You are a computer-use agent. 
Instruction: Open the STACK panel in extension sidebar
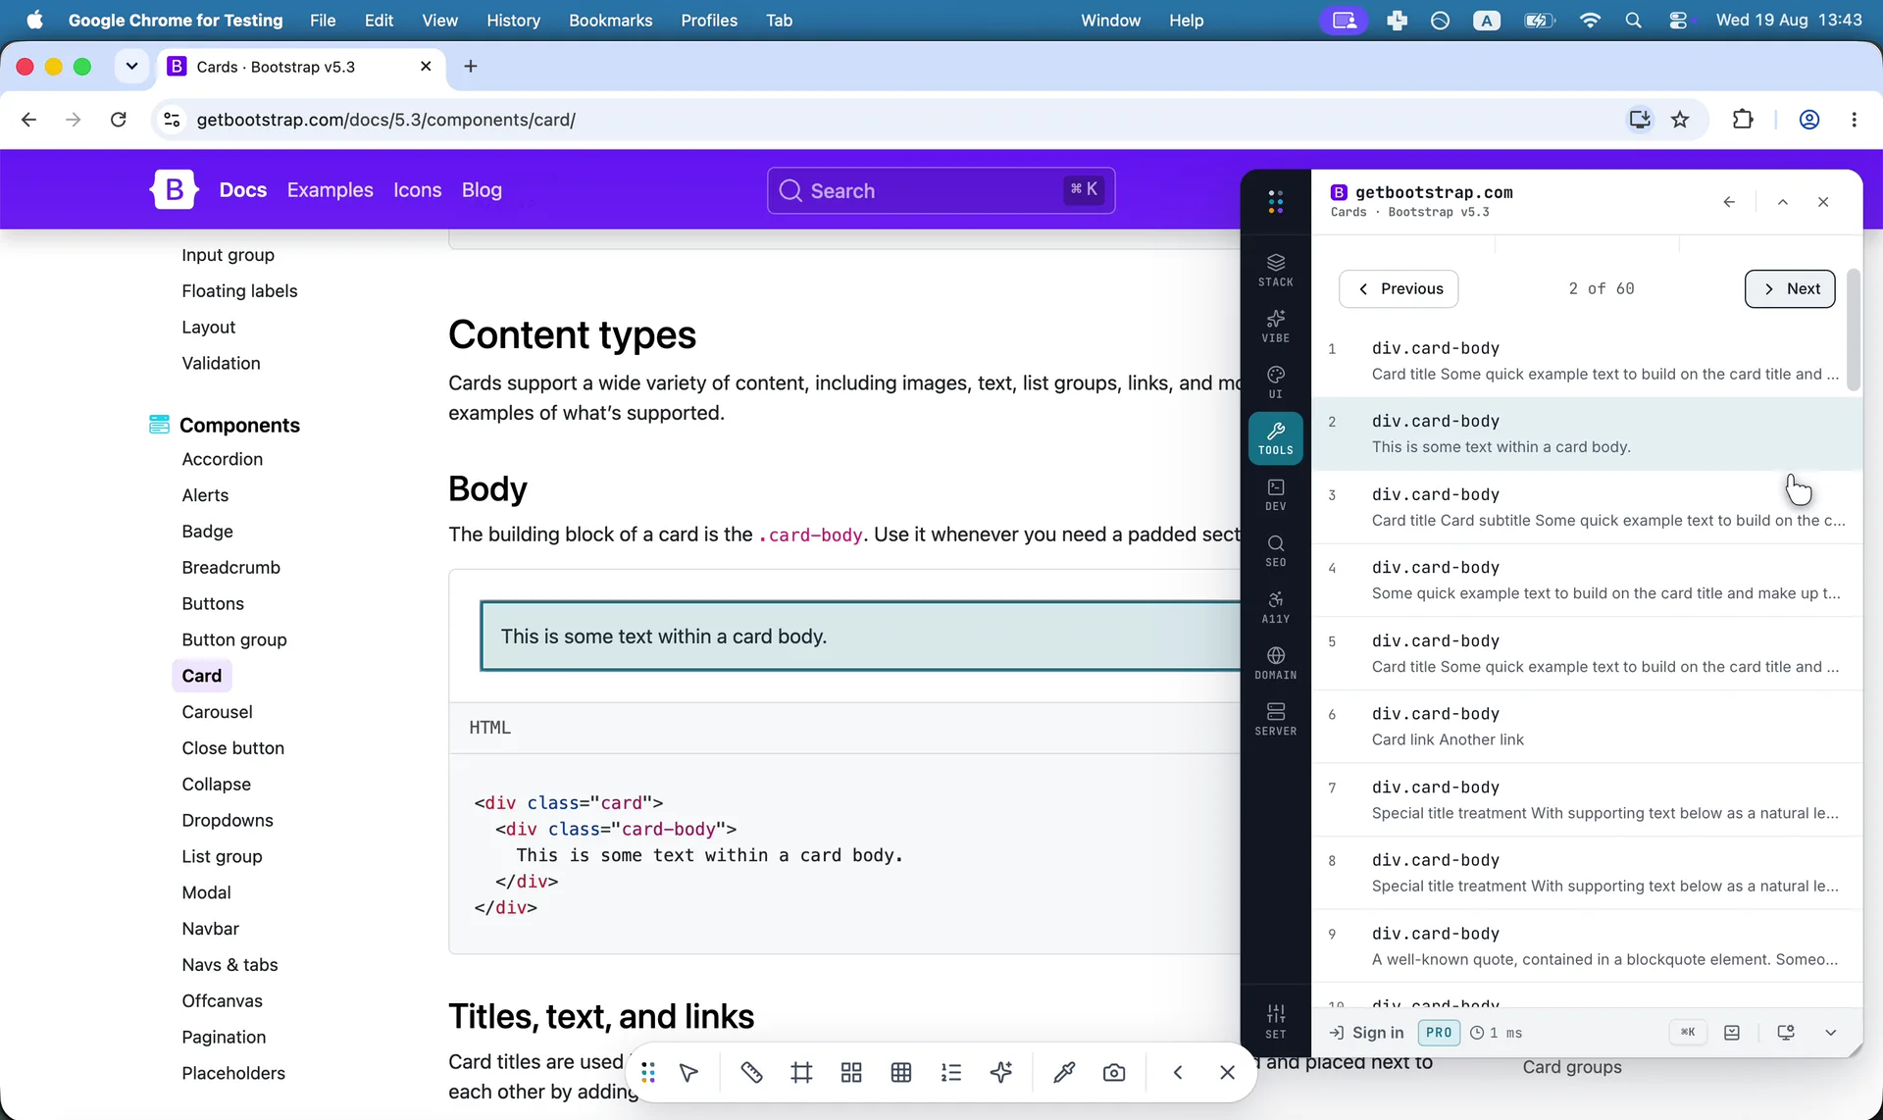pos(1275,270)
